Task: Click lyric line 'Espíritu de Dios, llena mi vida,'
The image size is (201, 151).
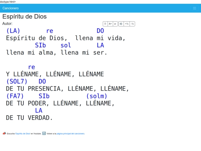Action: coord(66,38)
